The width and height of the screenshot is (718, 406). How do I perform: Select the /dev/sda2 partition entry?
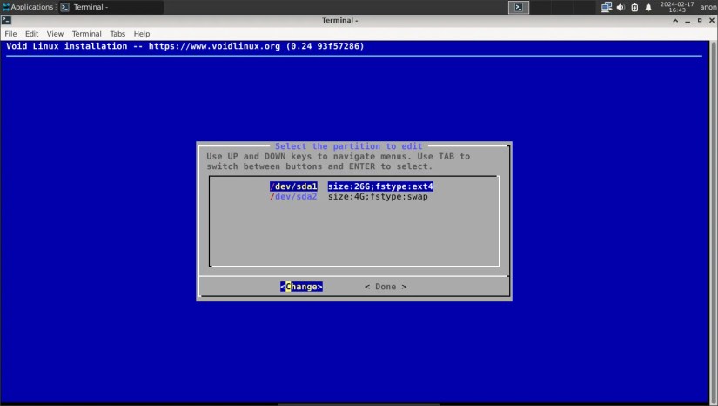pyautogui.click(x=293, y=197)
